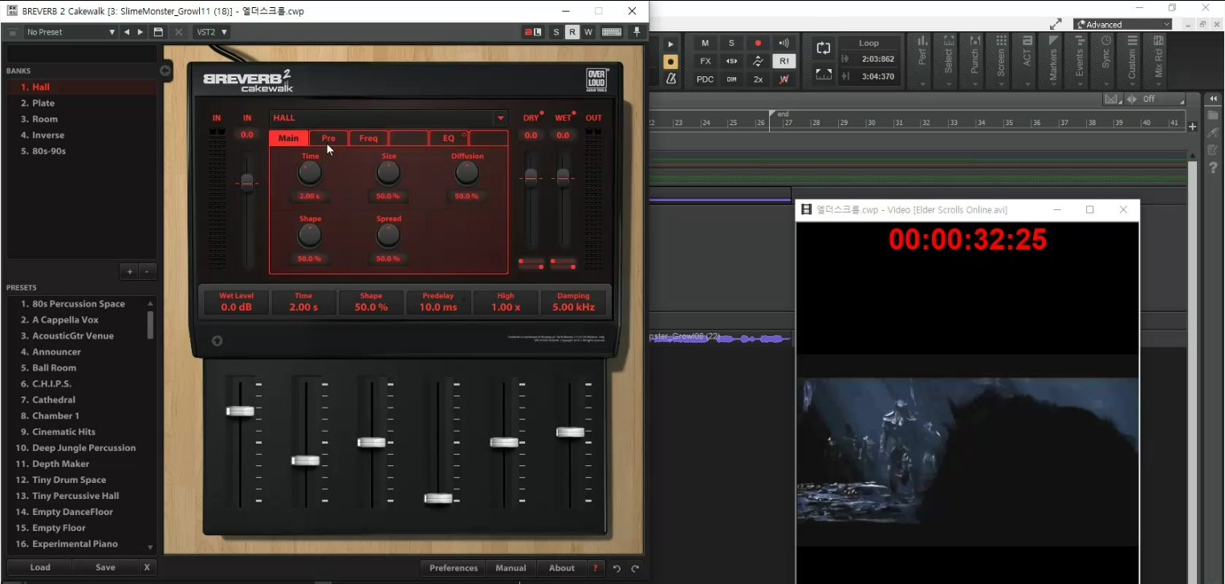Undo with the counterclockwise arrow at plugin bottom
This screenshot has height=584, width=1225.
[617, 568]
